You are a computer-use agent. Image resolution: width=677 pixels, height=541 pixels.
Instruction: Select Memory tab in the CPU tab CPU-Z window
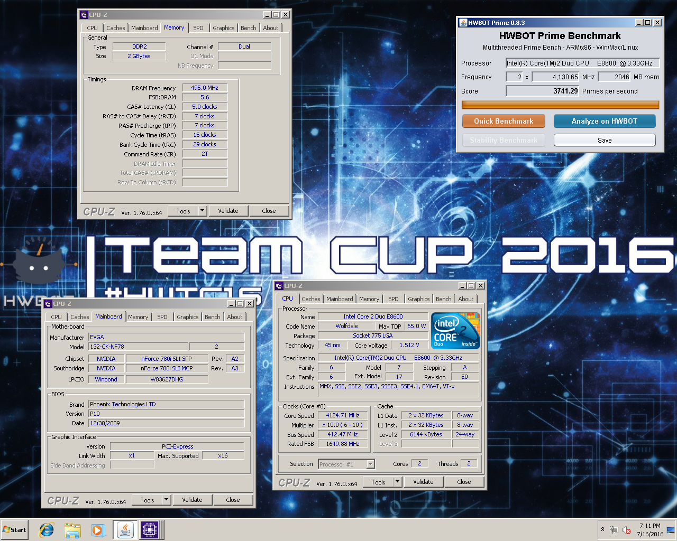click(369, 299)
